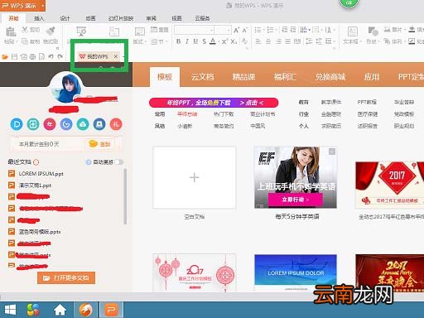Select the 精品课 tab in orange bar
The image size is (424, 318).
(243, 77)
